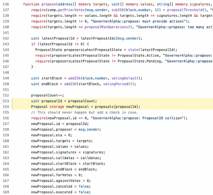
Task: Click line number 138
Action: pos(6,16)
